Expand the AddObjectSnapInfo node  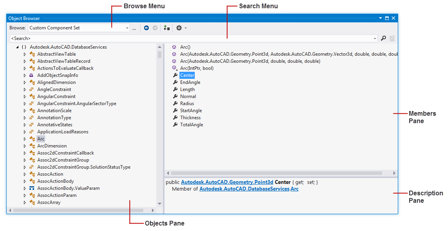pos(25,75)
